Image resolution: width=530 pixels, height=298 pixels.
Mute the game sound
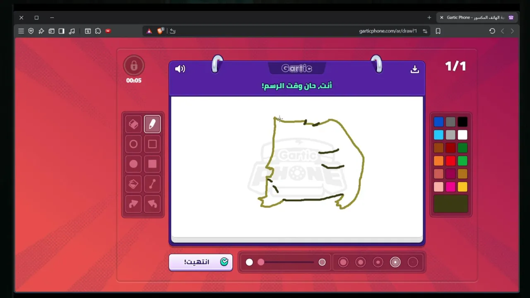point(180,69)
